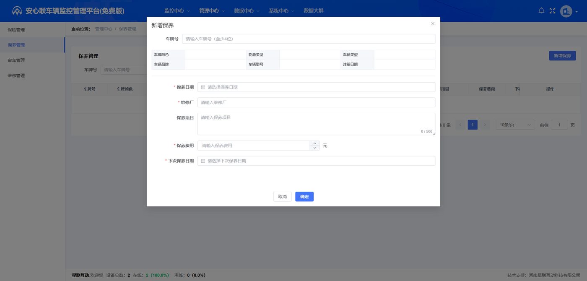This screenshot has width=587, height=281.
Task: Click the 车牌颜色 column header
Action: [125, 89]
